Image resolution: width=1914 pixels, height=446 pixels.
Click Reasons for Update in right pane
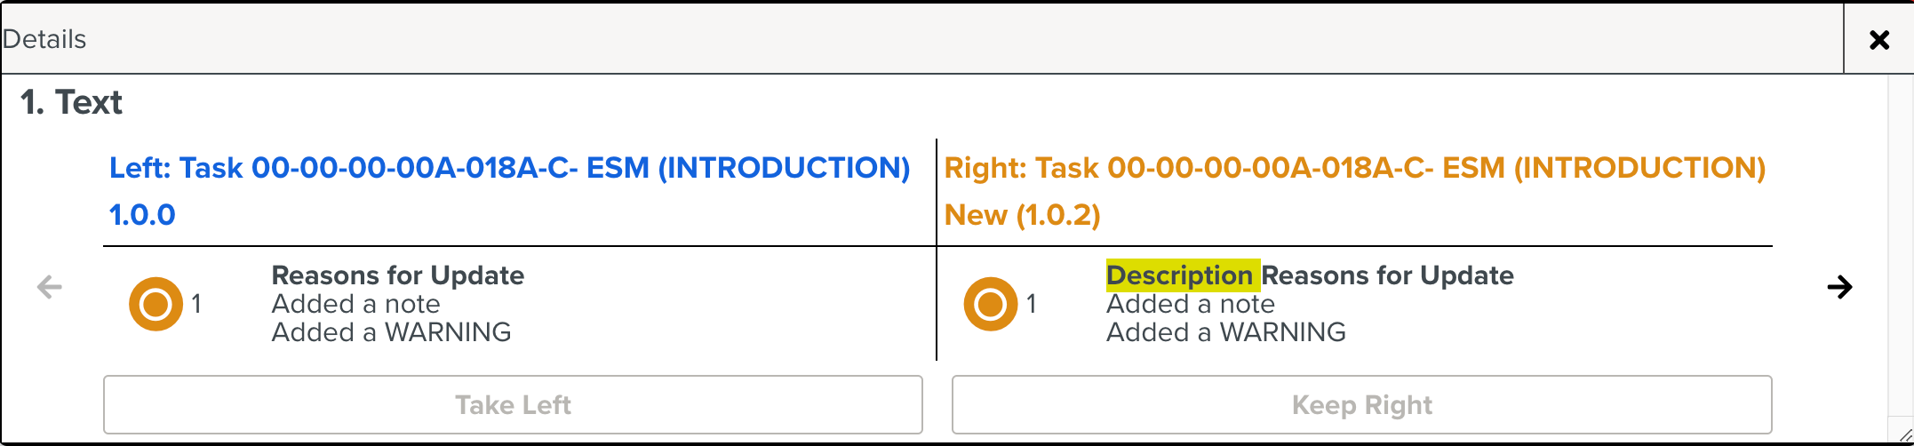point(1387,275)
